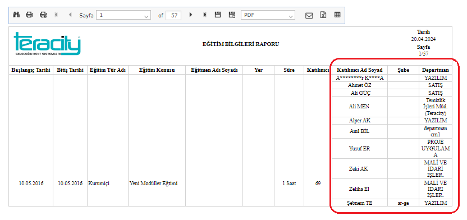Click the Eğitim Tür Adı column header
The image size is (467, 220).
(x=108, y=70)
